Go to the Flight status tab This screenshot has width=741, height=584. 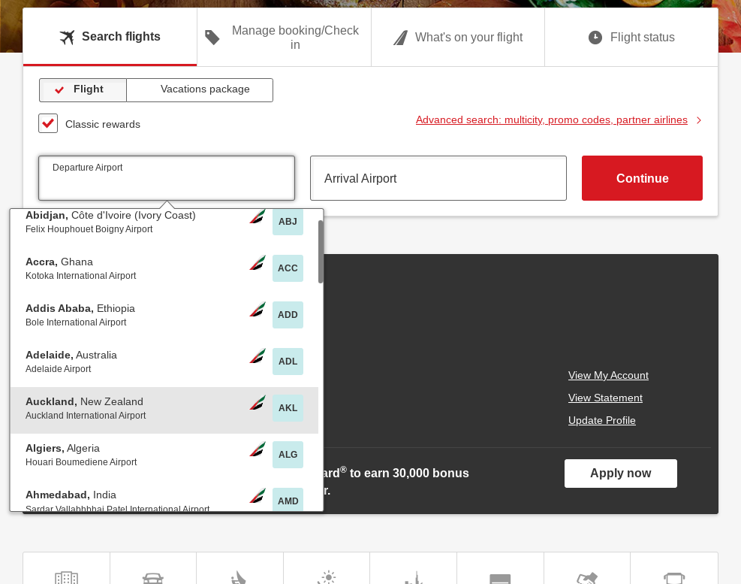(x=631, y=37)
